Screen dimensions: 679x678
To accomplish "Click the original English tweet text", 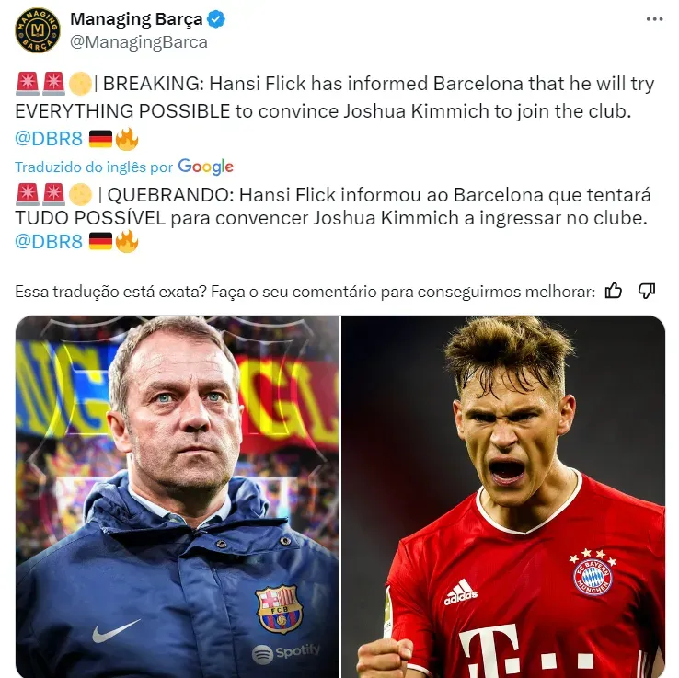I will pos(335,98).
